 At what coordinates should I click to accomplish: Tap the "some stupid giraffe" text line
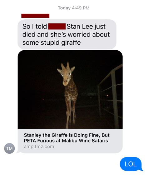click(x=52, y=42)
